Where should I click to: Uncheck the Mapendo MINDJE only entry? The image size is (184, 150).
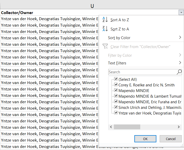[x=116, y=90]
